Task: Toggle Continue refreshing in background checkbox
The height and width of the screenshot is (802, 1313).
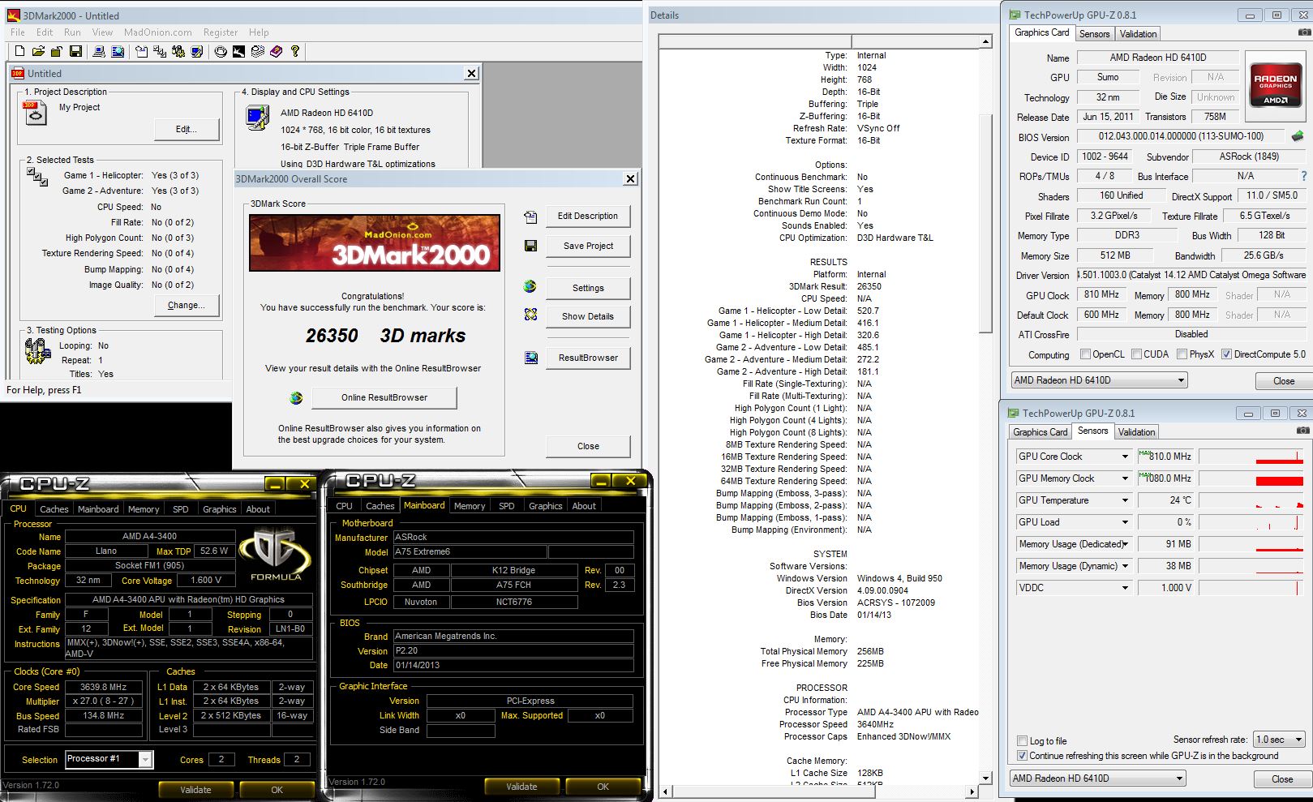Action: pyautogui.click(x=1022, y=756)
